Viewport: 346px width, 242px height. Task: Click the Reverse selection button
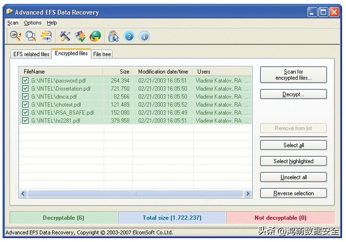coord(293,193)
